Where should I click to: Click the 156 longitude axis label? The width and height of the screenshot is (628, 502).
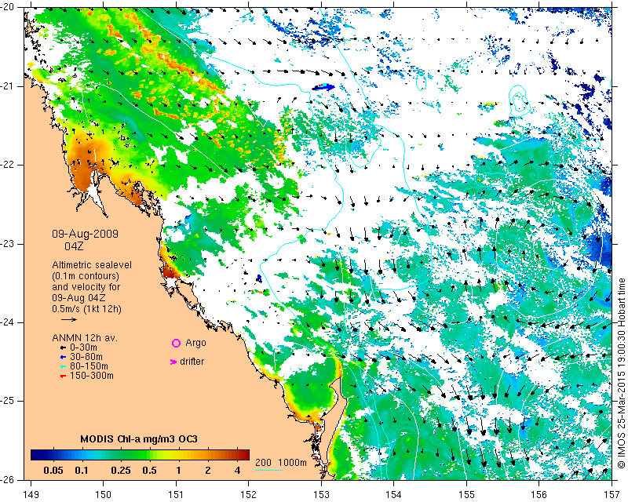539,495
